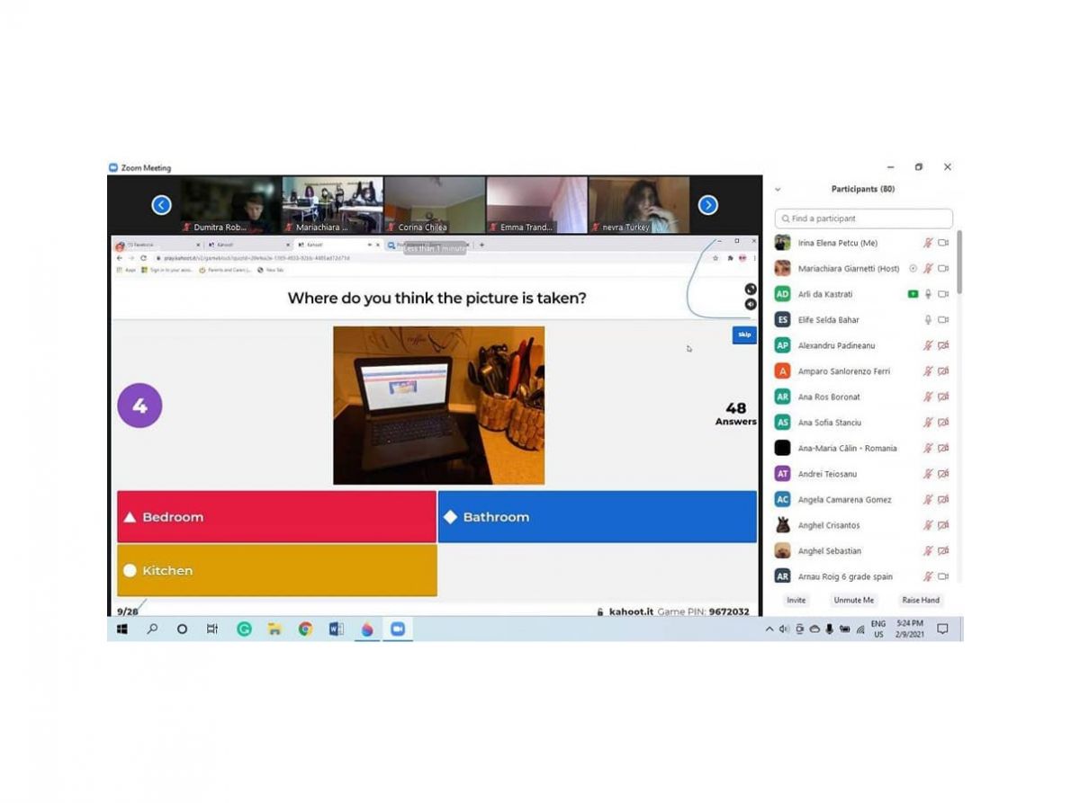The height and width of the screenshot is (803, 1071).
Task: Open notification center icon
Action: point(942,629)
